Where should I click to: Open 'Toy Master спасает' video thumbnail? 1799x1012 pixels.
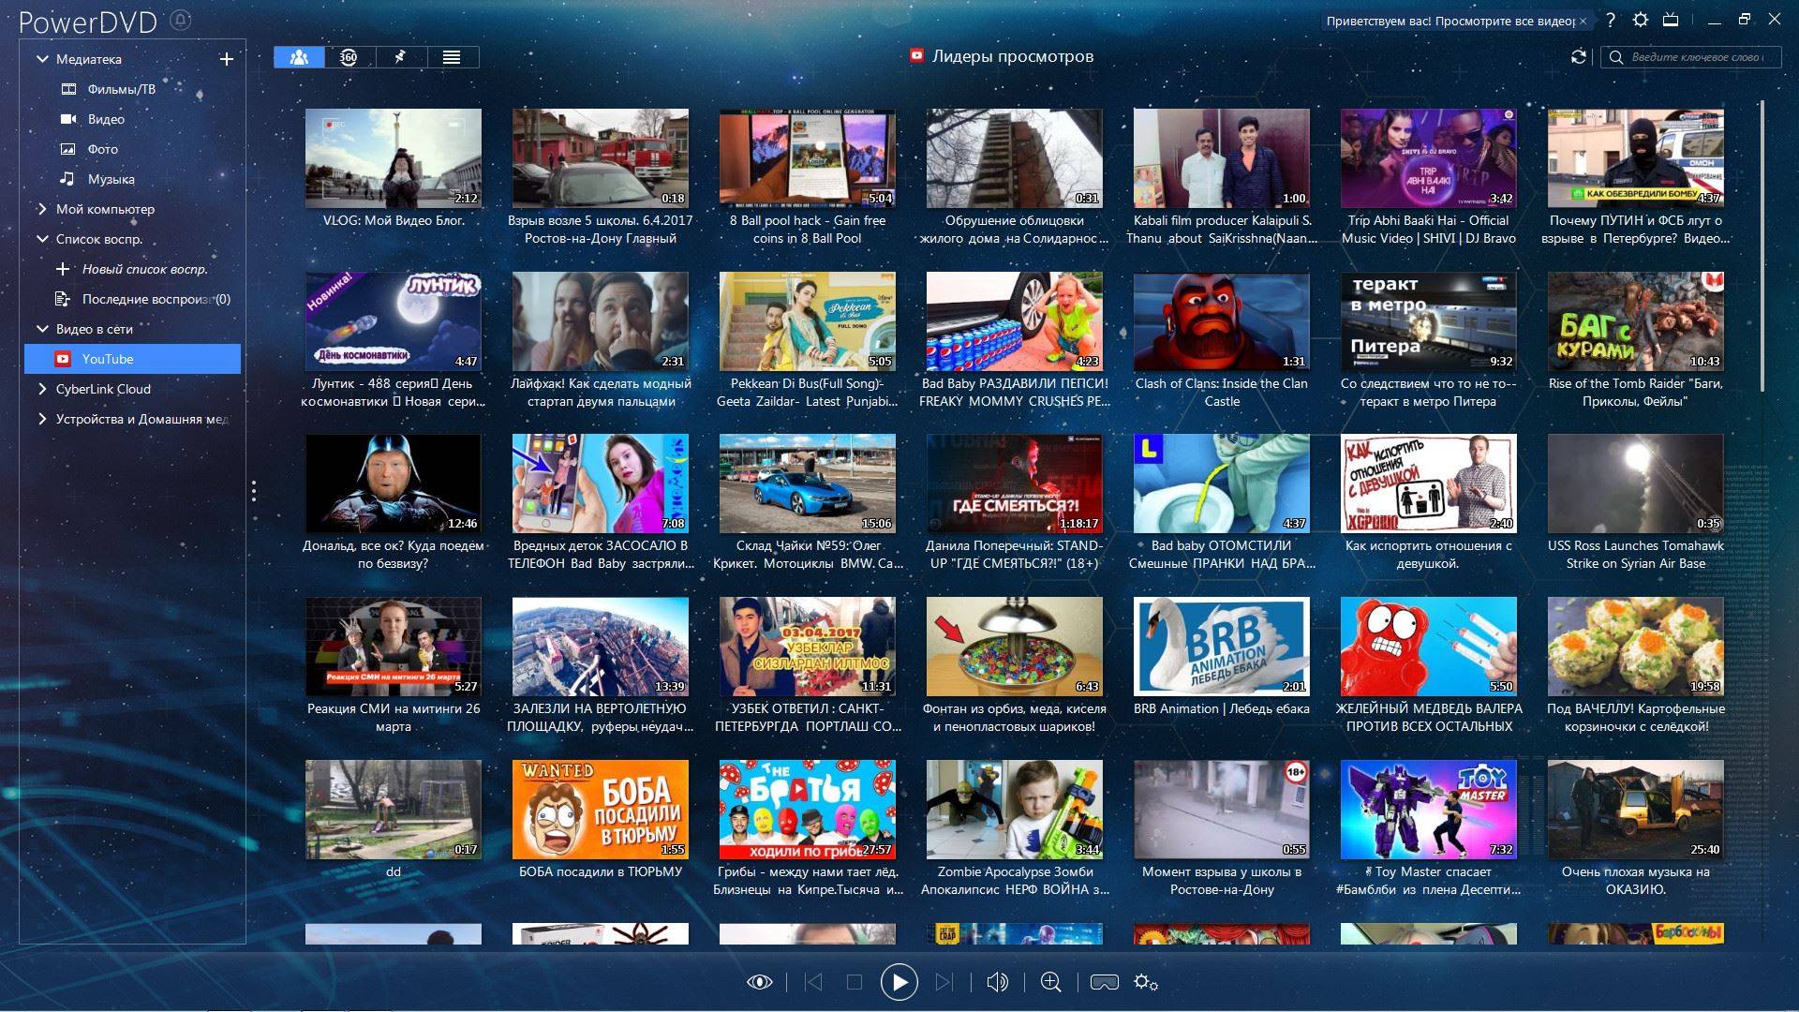(x=1429, y=810)
